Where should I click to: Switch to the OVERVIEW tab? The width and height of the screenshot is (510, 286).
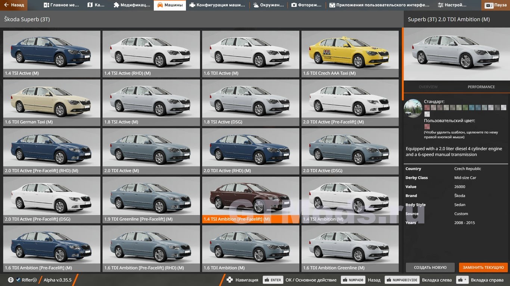pos(428,87)
